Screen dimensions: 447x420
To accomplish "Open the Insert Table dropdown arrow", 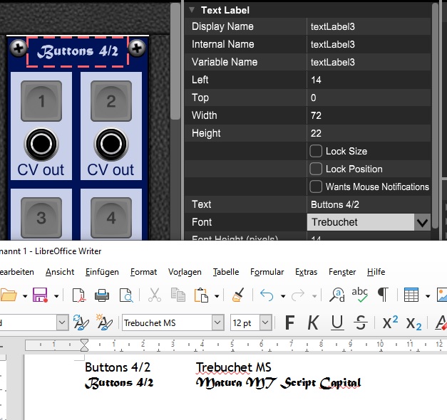I will click(428, 296).
